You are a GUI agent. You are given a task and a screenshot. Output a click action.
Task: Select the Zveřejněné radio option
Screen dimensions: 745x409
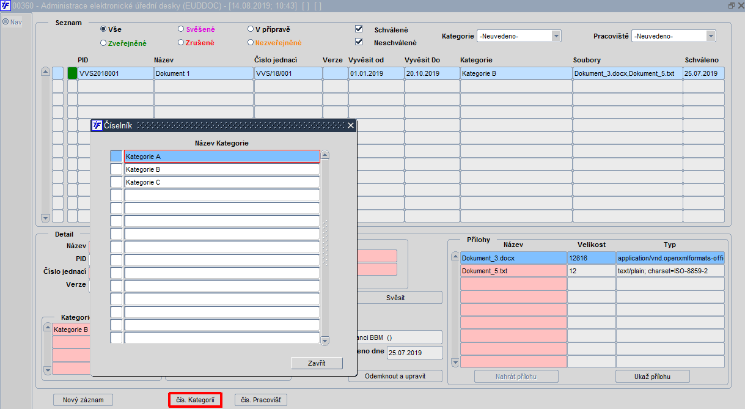pyautogui.click(x=103, y=43)
